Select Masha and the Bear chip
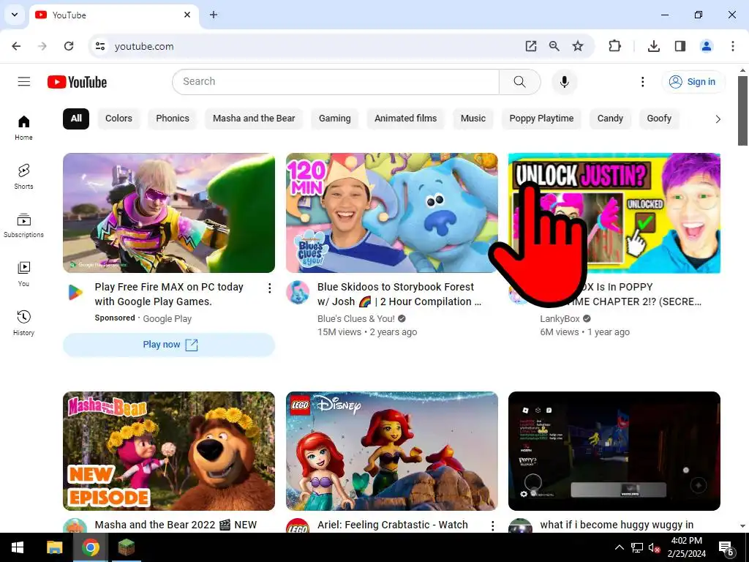 click(x=254, y=119)
